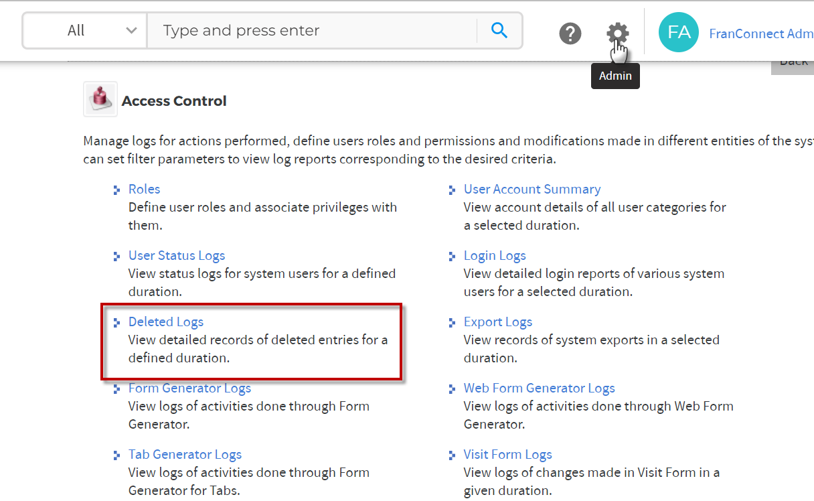Screen dimensions: 814x501
Task: Click text 'Generator for Tabs.'
Action: click(184, 490)
